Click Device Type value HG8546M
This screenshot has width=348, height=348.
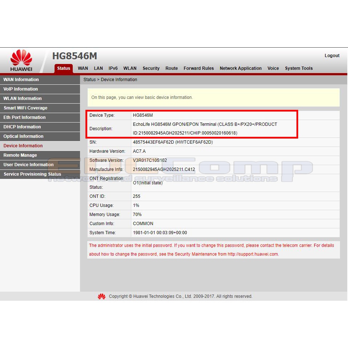click(x=143, y=115)
